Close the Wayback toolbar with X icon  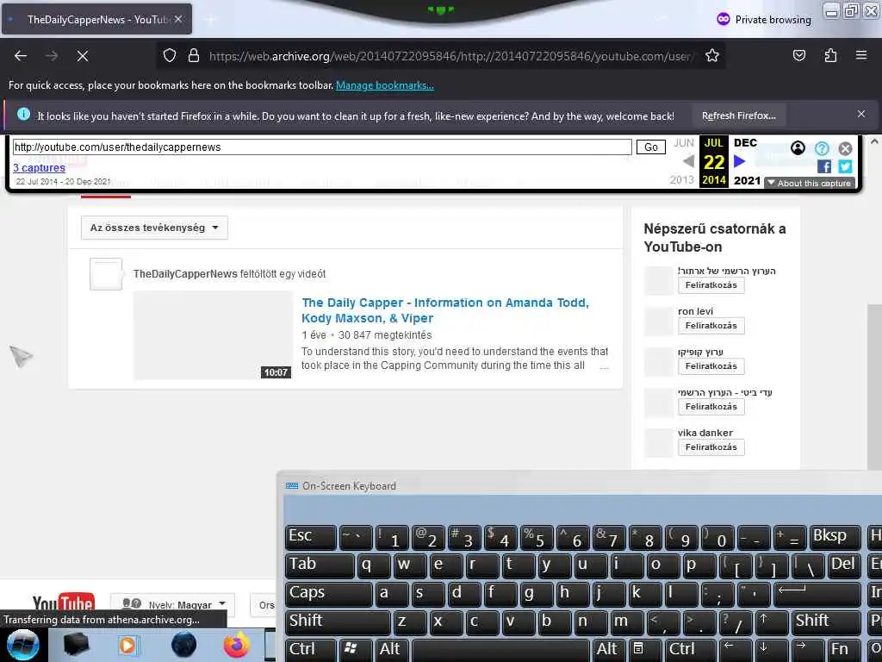845,148
